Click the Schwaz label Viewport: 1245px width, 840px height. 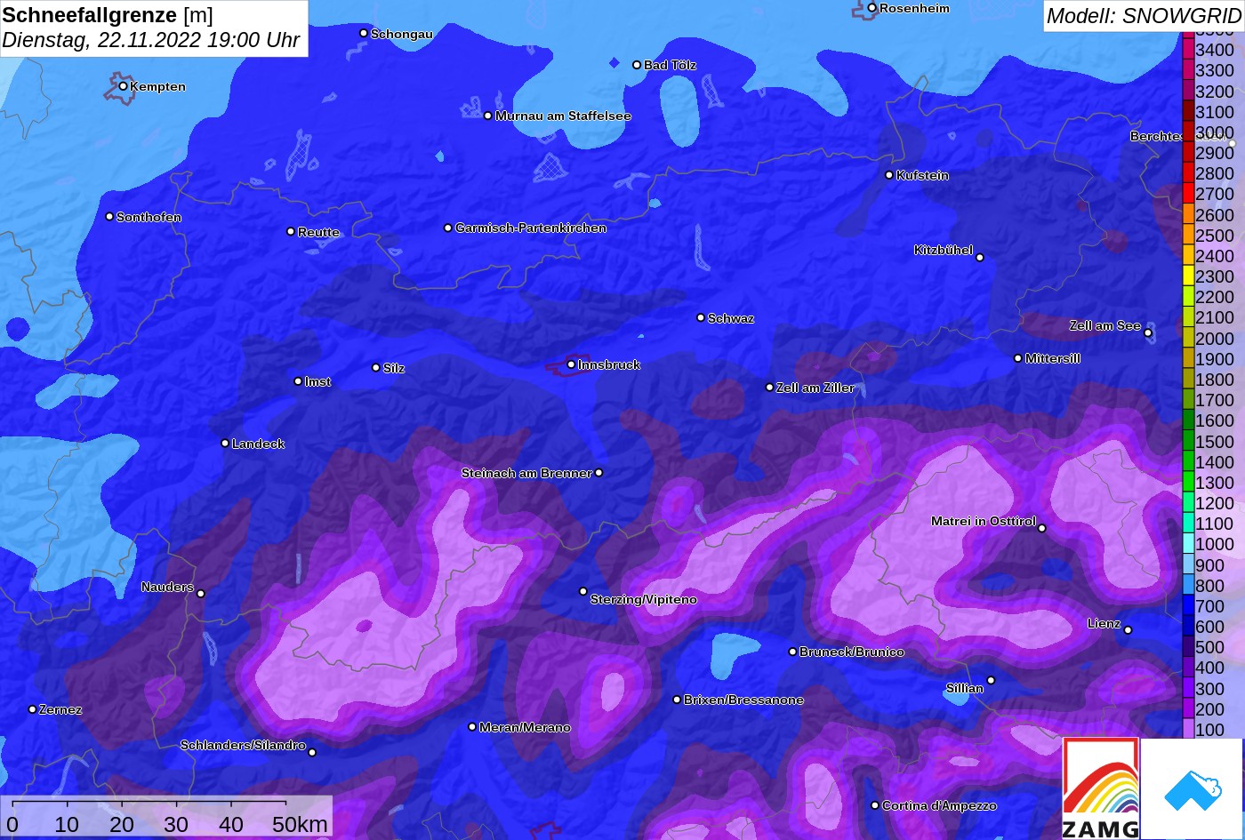731,318
